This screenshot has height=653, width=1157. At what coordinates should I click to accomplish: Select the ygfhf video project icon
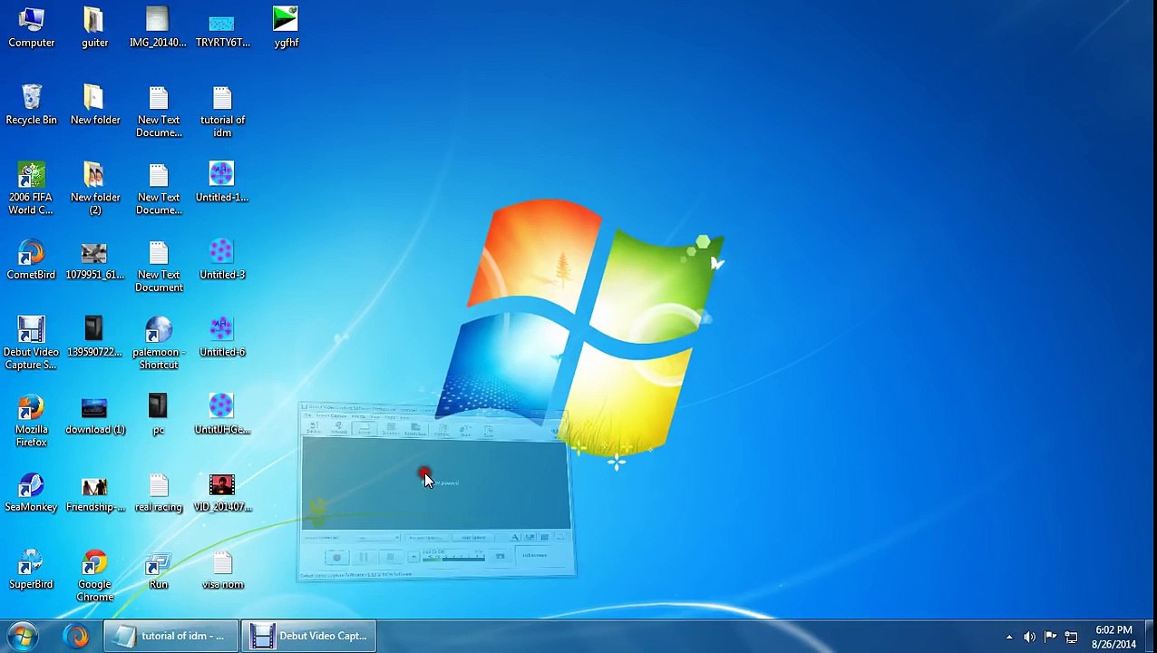[286, 27]
